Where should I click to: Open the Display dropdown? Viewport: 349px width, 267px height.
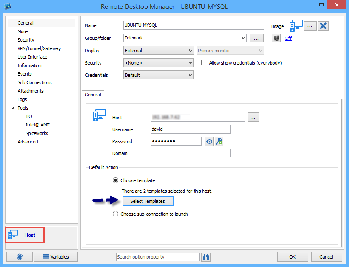point(190,51)
